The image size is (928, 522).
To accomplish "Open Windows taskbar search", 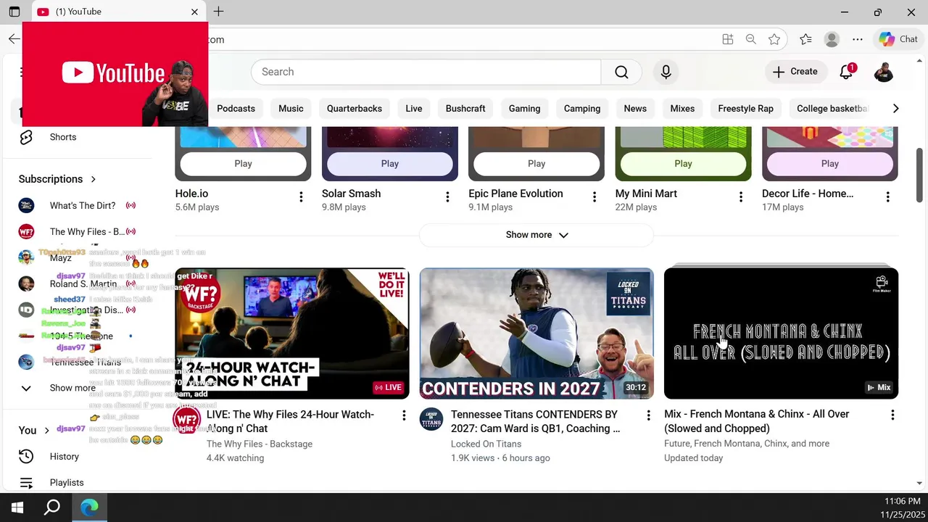I will click(52, 507).
